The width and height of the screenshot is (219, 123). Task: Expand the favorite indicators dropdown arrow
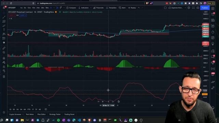(91, 8)
